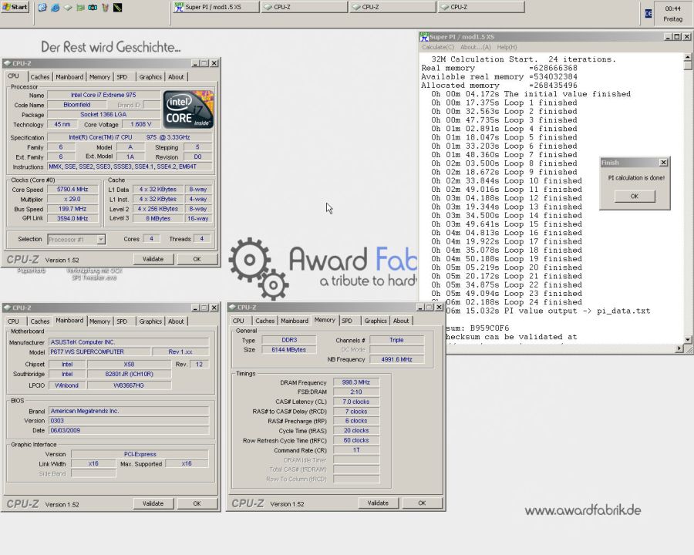Click the Command Rate value 1T
Viewport: 694px width, 555px height.
356,450
